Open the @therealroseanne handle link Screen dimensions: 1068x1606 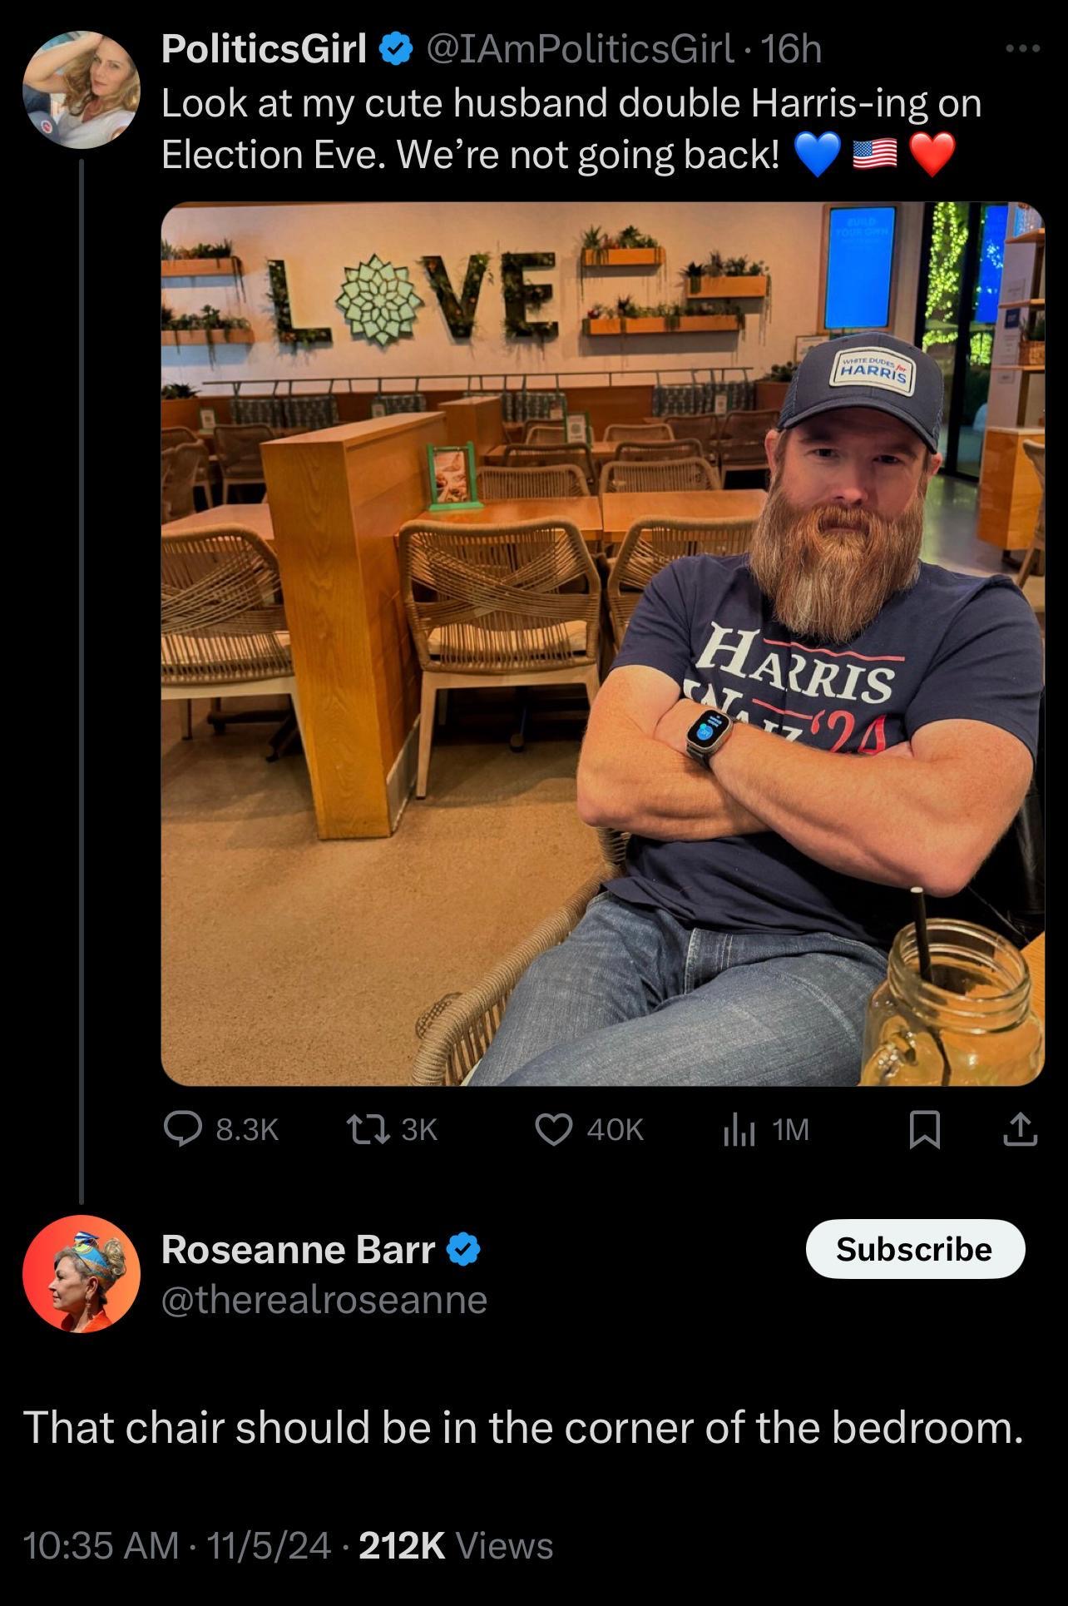tap(324, 1300)
